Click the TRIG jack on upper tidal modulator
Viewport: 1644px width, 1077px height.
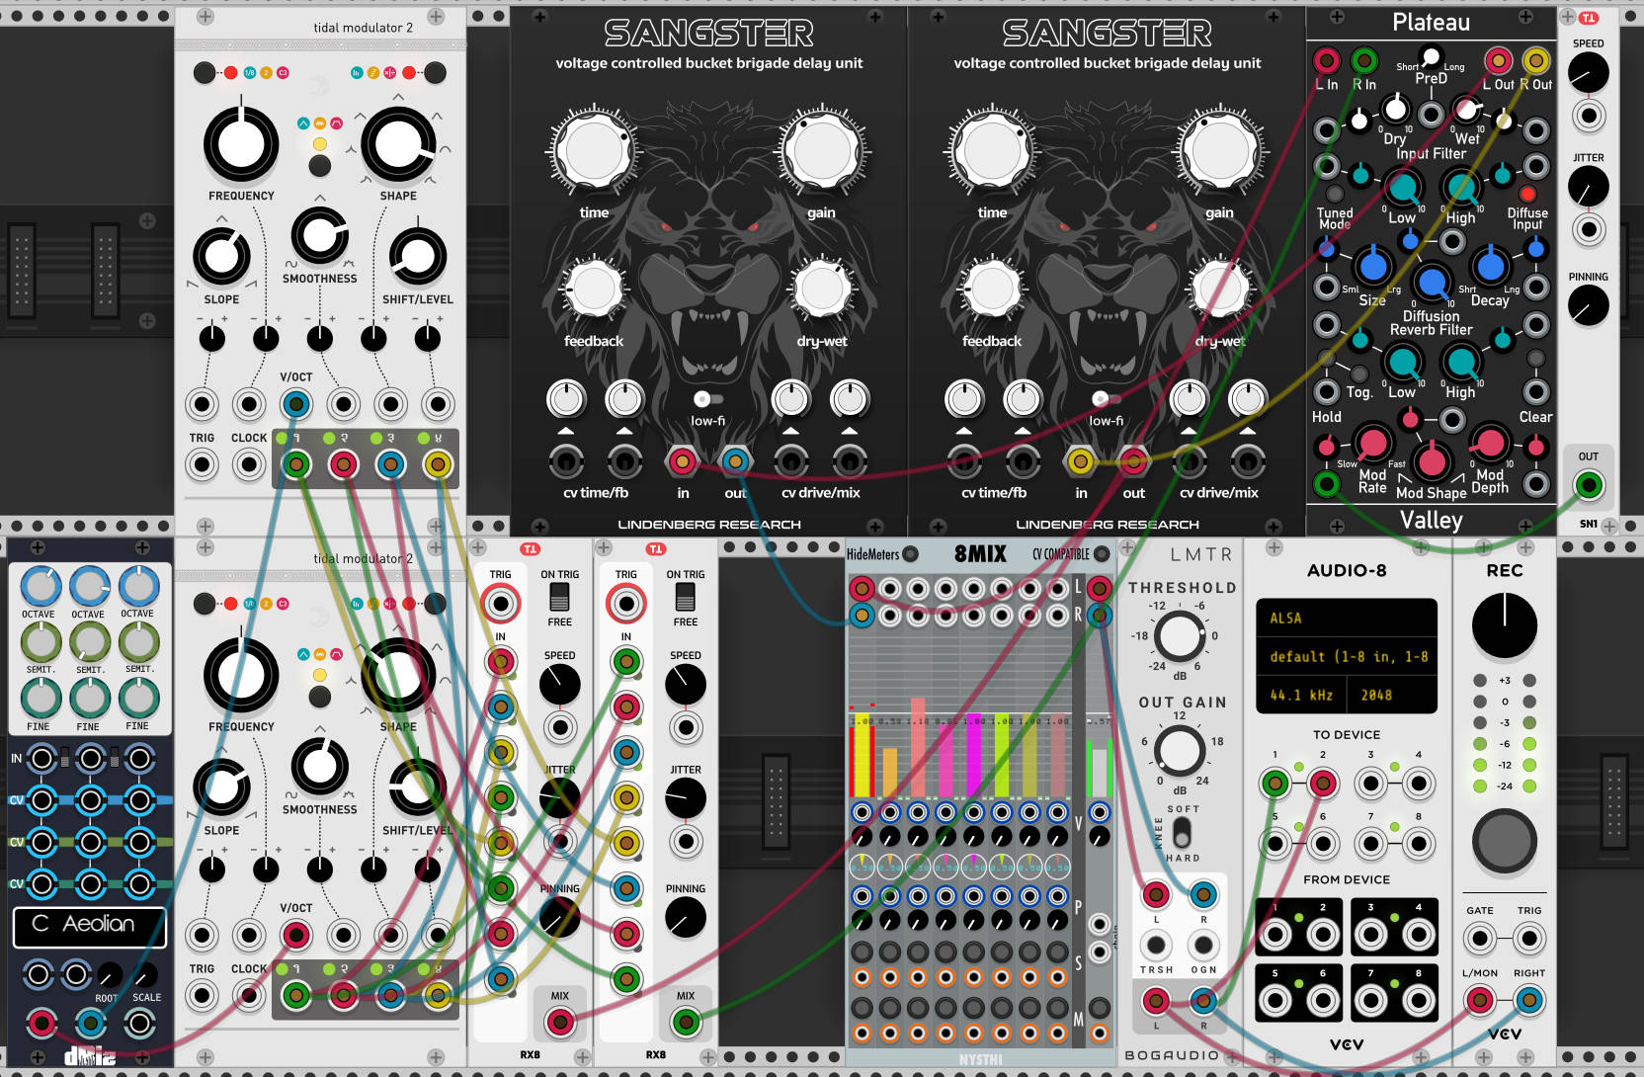[x=202, y=464]
